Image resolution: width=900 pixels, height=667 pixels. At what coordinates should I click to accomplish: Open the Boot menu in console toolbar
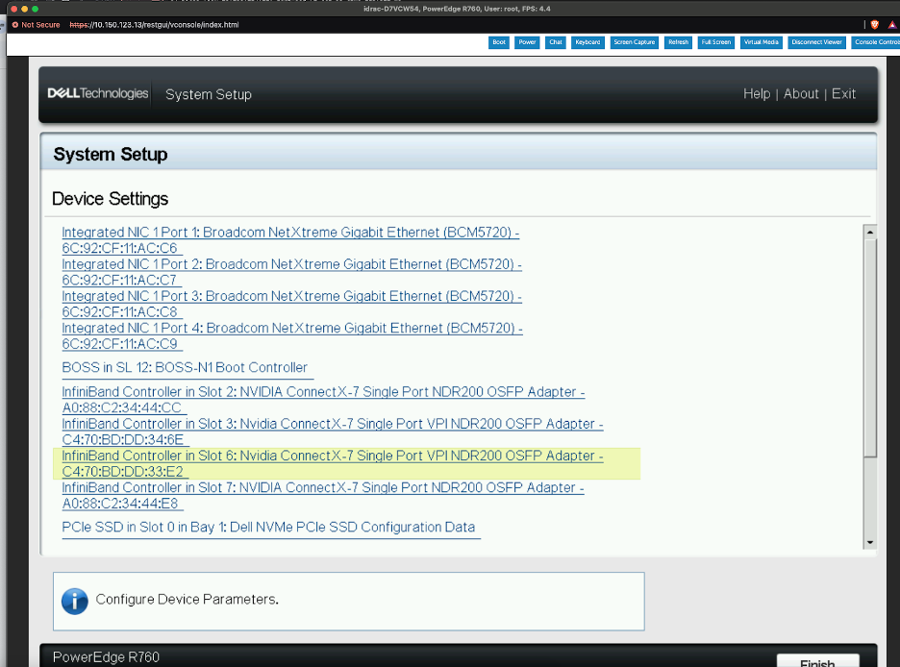499,42
